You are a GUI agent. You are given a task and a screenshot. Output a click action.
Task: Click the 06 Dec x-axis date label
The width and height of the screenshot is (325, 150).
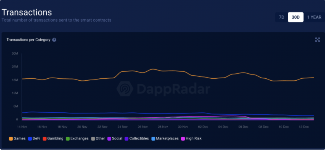point(243,127)
